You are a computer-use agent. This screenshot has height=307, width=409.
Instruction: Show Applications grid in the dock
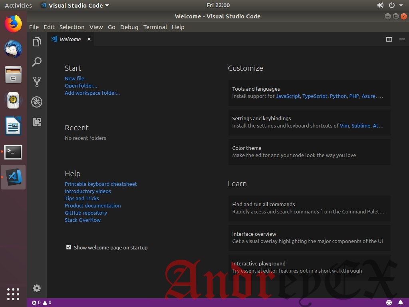click(x=13, y=294)
